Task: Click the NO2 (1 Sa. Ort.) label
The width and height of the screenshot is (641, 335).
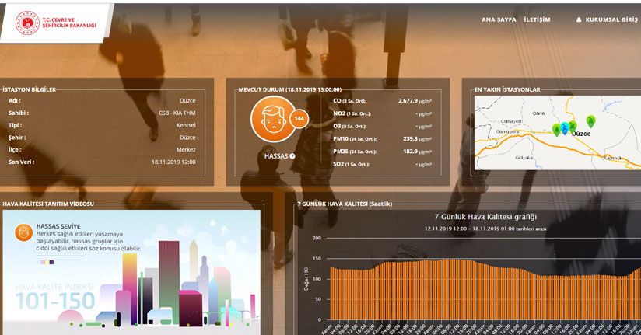Action: pyautogui.click(x=352, y=113)
